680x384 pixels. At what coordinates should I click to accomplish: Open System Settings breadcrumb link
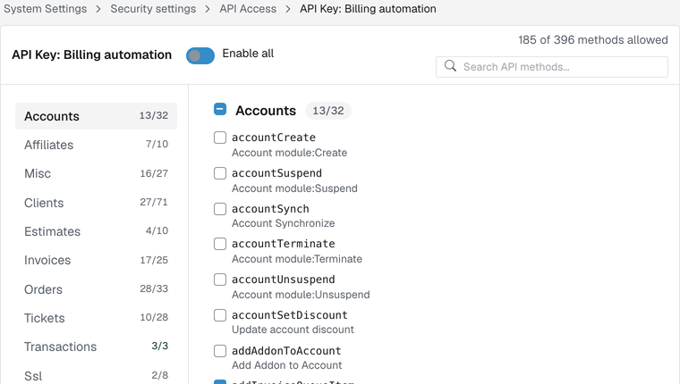coord(45,9)
